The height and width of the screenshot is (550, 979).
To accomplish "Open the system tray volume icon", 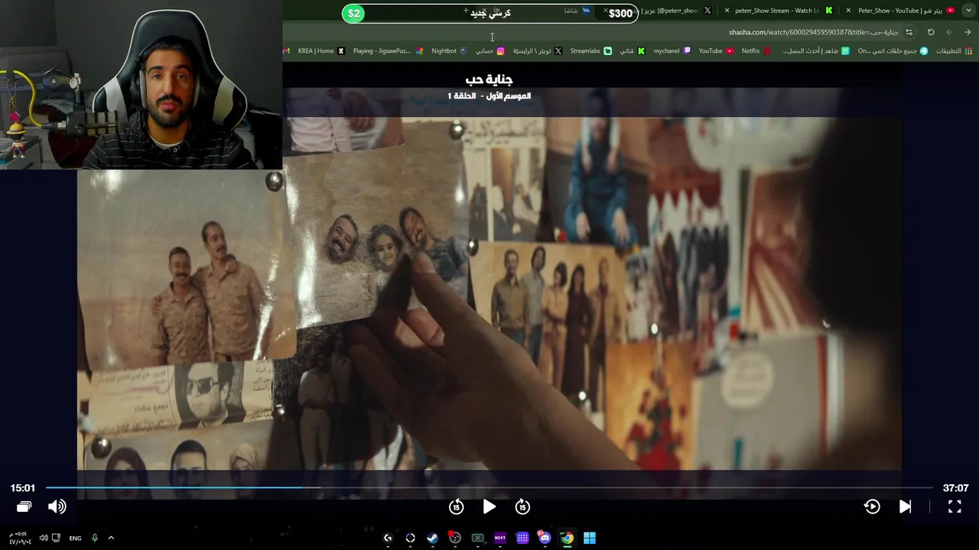I will [x=44, y=538].
